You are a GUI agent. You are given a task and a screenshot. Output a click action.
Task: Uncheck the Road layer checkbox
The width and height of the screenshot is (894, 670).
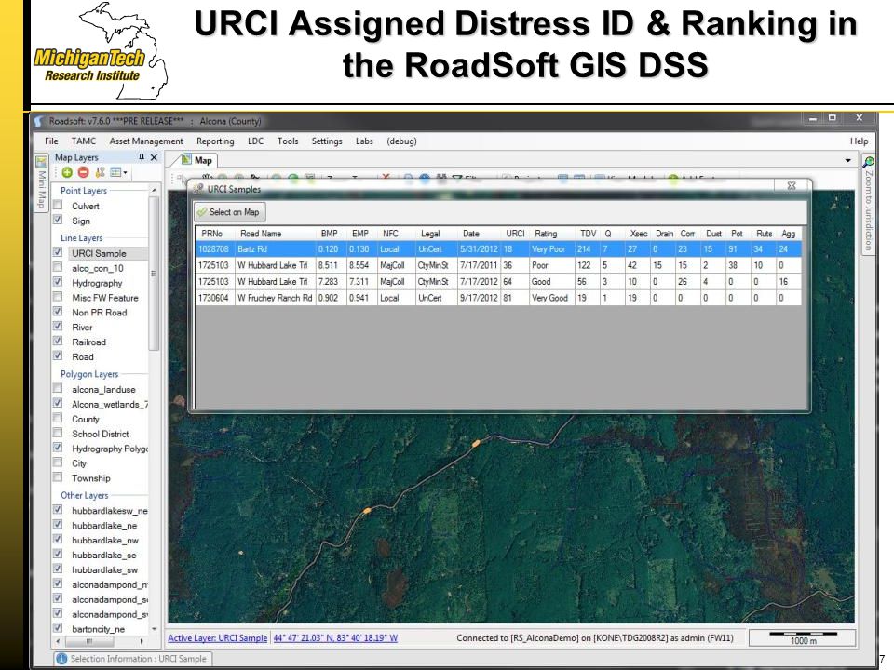point(58,356)
